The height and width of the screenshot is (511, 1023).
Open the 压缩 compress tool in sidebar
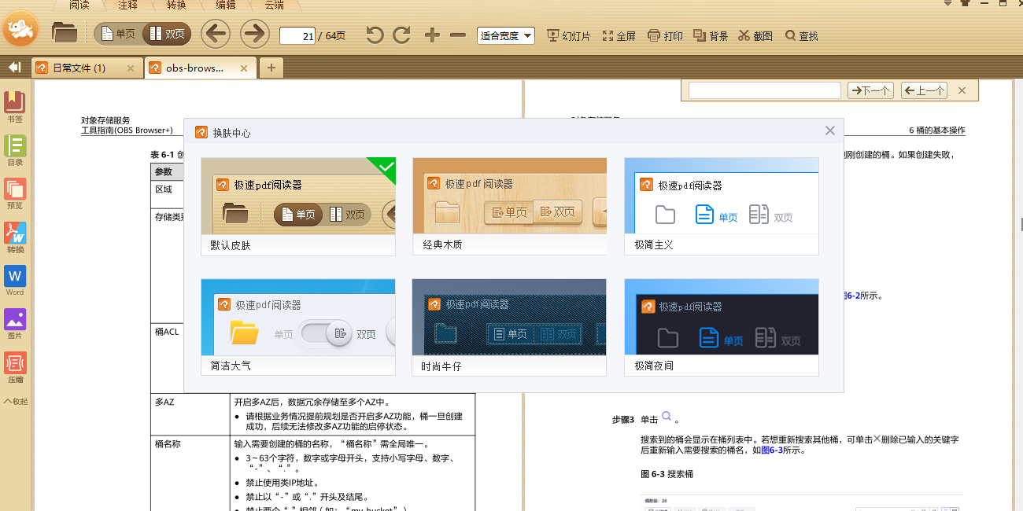(15, 367)
